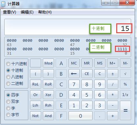Click the MC memory clear button
Screen dimensions: 137x125
(x=74, y=63)
